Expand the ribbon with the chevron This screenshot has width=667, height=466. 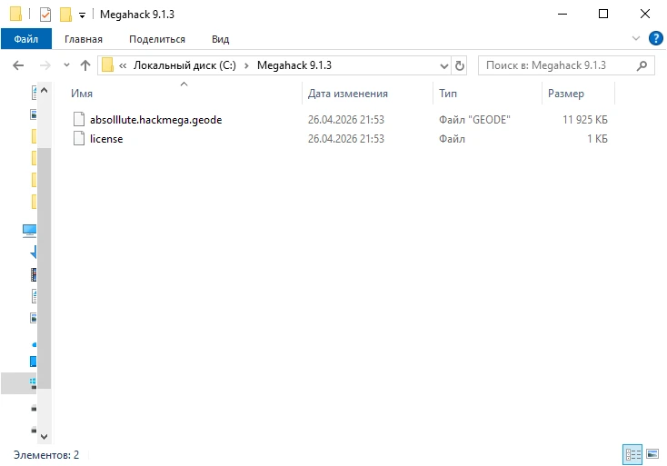636,38
